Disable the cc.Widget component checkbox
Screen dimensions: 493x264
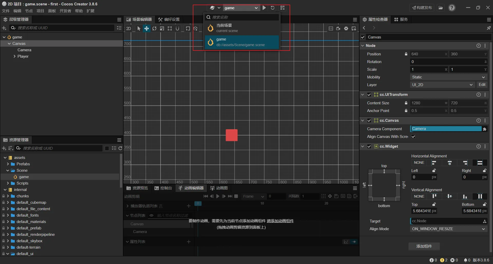click(369, 146)
